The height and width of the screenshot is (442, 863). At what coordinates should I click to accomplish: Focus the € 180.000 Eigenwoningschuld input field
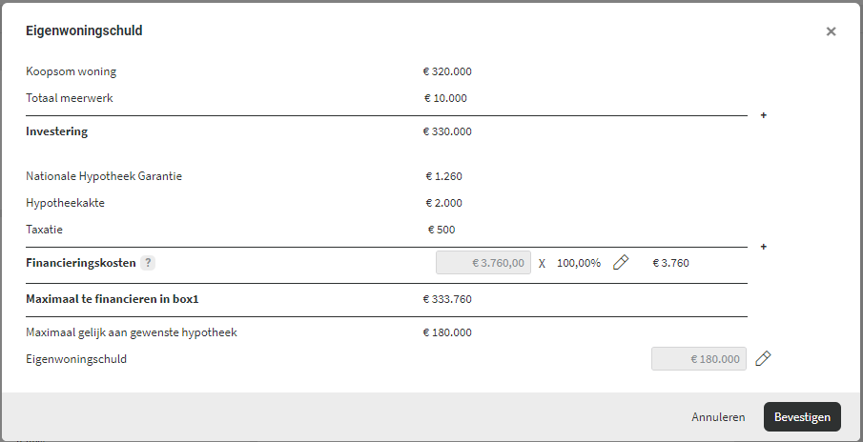[x=699, y=359]
